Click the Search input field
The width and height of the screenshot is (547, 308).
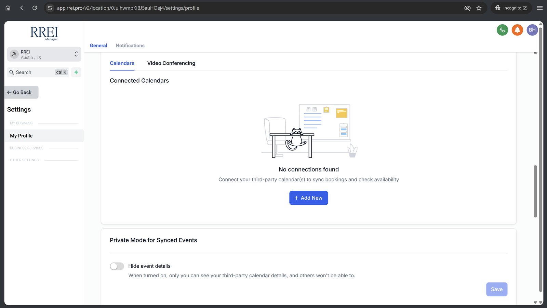pyautogui.click(x=38, y=72)
